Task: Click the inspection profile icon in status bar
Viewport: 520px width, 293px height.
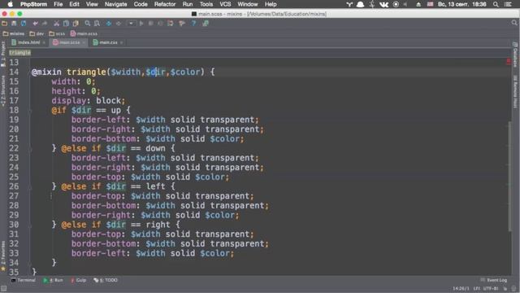Action: pyautogui.click(x=513, y=288)
